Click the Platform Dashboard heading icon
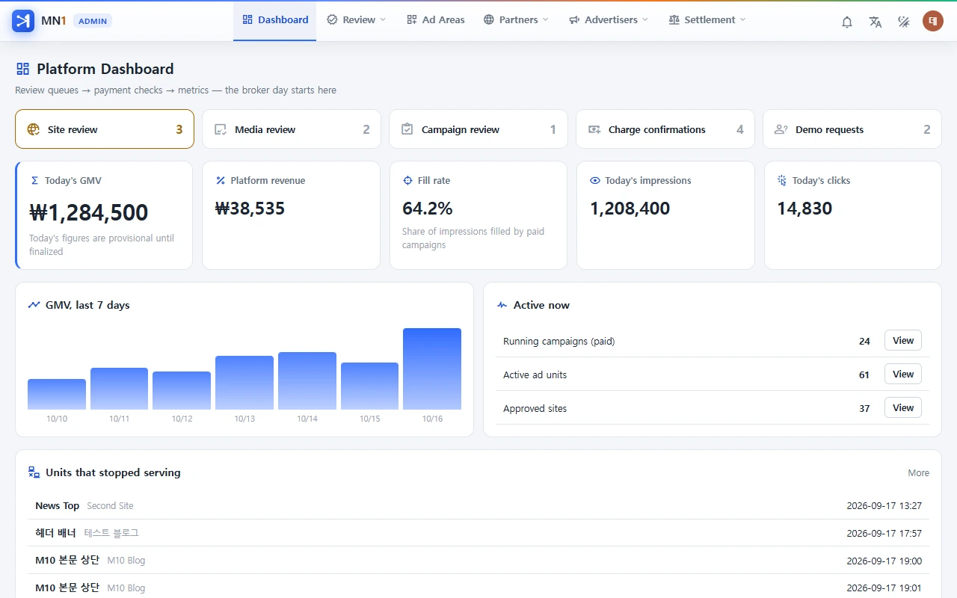This screenshot has height=598, width=957. pyautogui.click(x=22, y=69)
